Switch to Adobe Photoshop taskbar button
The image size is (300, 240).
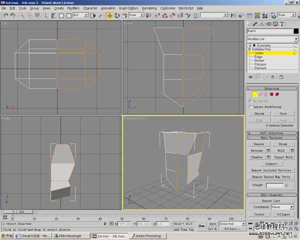148,236
